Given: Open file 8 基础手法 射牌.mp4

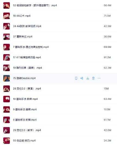Looking at the screenshot, I should (x=25, y=120).
